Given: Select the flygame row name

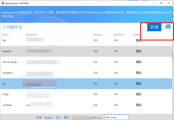Looking at the screenshot, I should (7, 51).
